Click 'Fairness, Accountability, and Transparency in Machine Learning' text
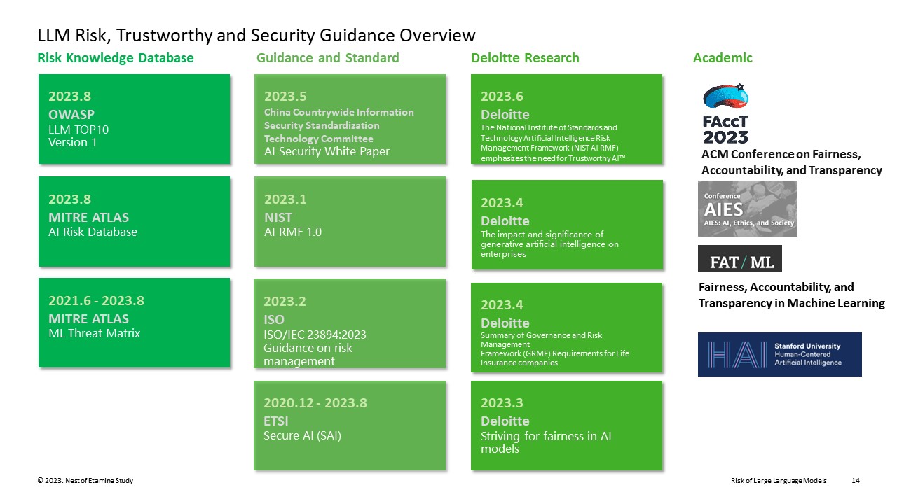The height and width of the screenshot is (504, 897). coord(792,295)
